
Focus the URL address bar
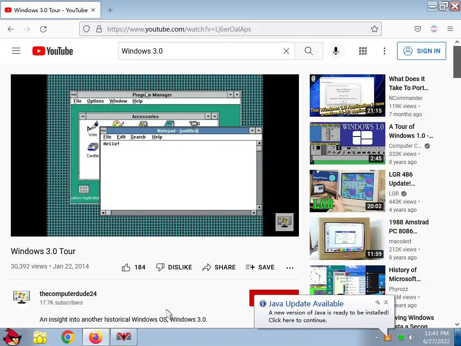(230, 29)
